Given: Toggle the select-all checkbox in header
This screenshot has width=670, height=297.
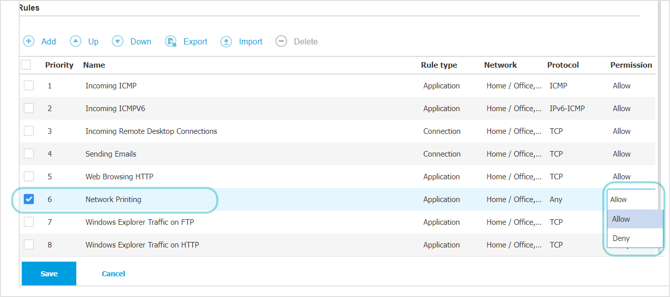Looking at the screenshot, I should (x=26, y=65).
